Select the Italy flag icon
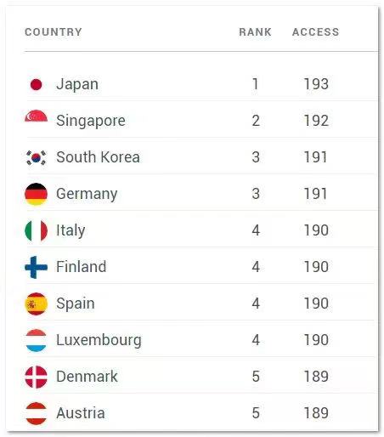 tap(36, 230)
